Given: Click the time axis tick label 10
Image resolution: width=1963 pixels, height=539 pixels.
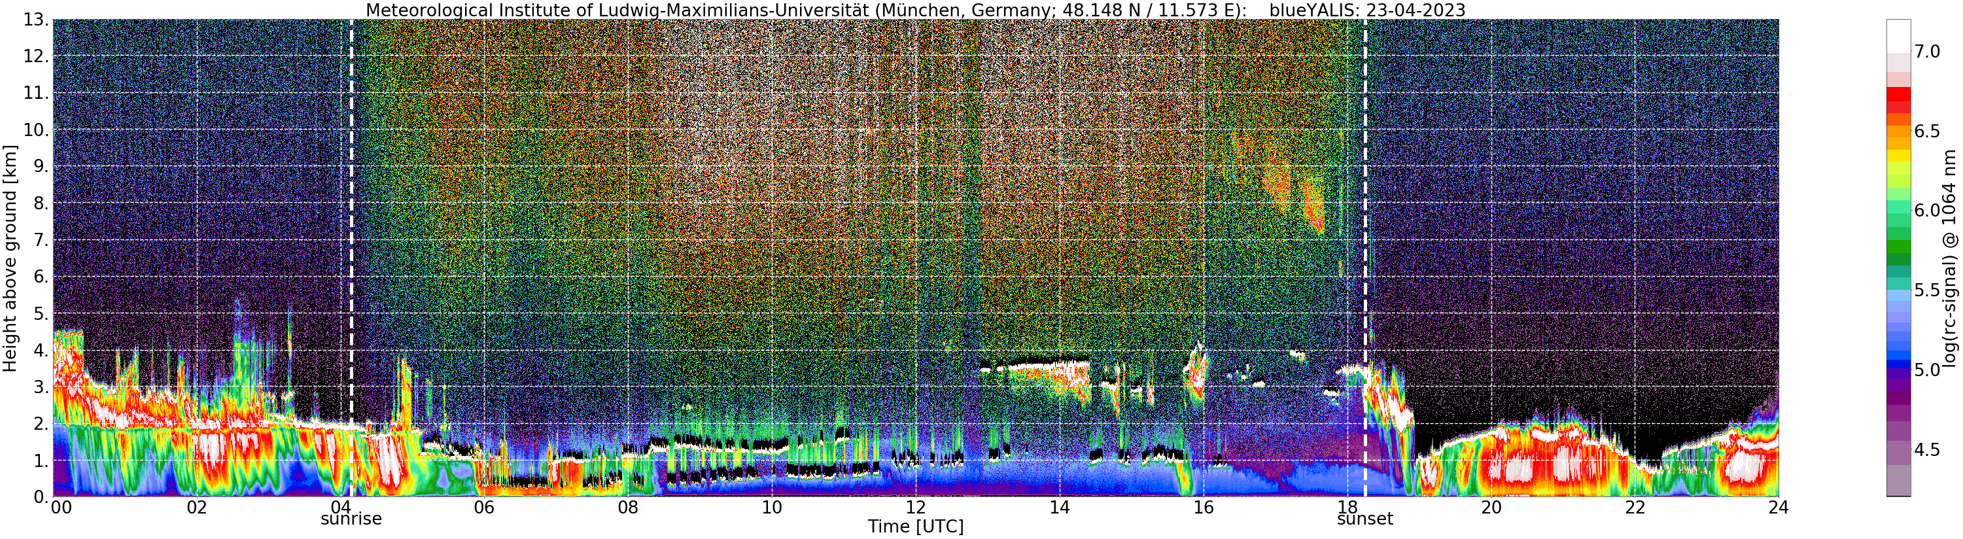Looking at the screenshot, I should click(x=772, y=508).
